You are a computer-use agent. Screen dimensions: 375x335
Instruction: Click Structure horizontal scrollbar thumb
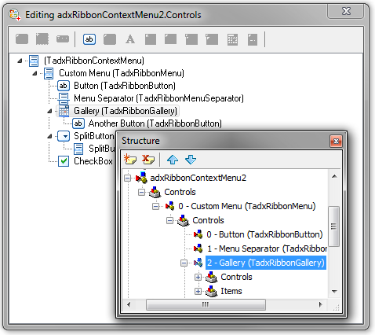click(x=206, y=304)
